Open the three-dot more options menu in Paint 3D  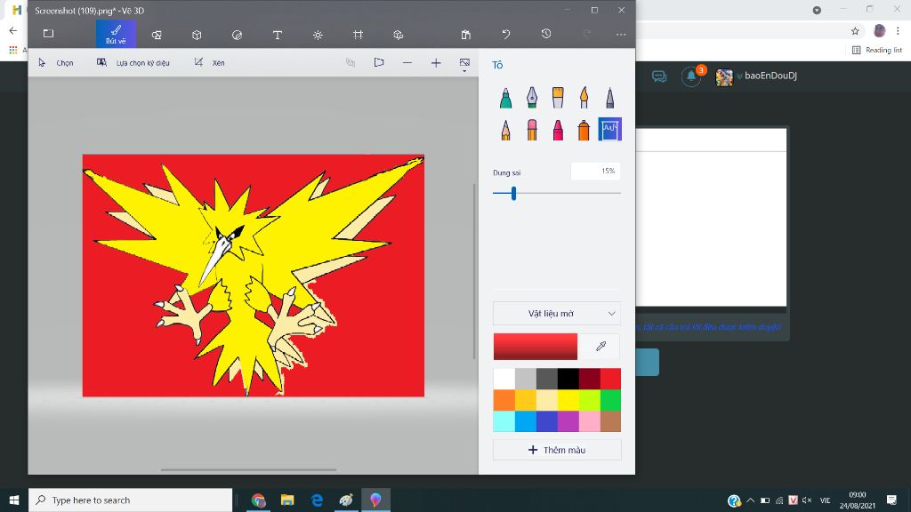tap(621, 35)
